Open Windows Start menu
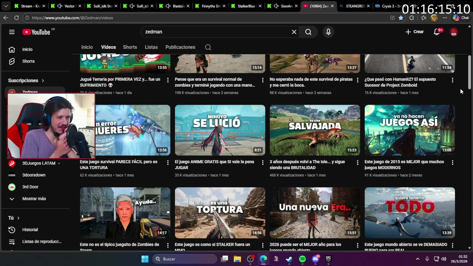 pos(145,259)
